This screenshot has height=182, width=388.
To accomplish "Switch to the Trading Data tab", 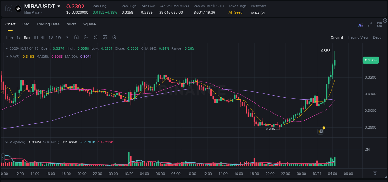I will [48, 24].
